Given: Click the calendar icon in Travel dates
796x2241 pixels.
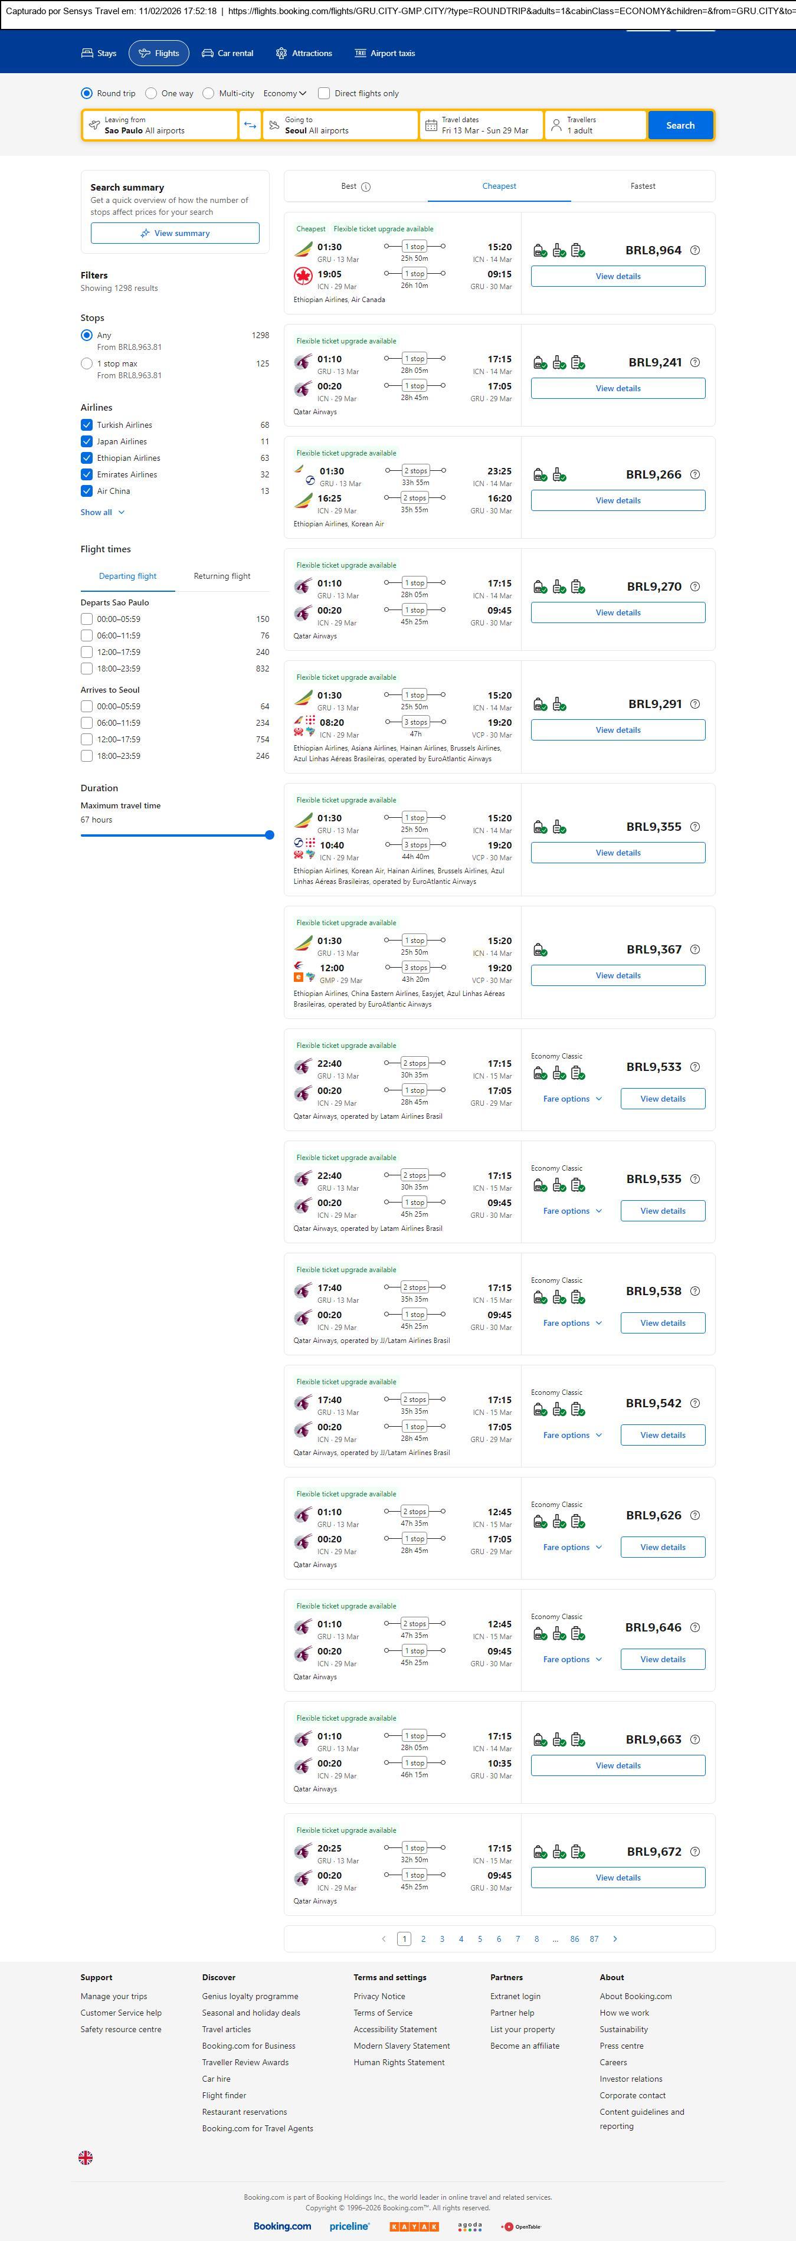Looking at the screenshot, I should tap(431, 125).
